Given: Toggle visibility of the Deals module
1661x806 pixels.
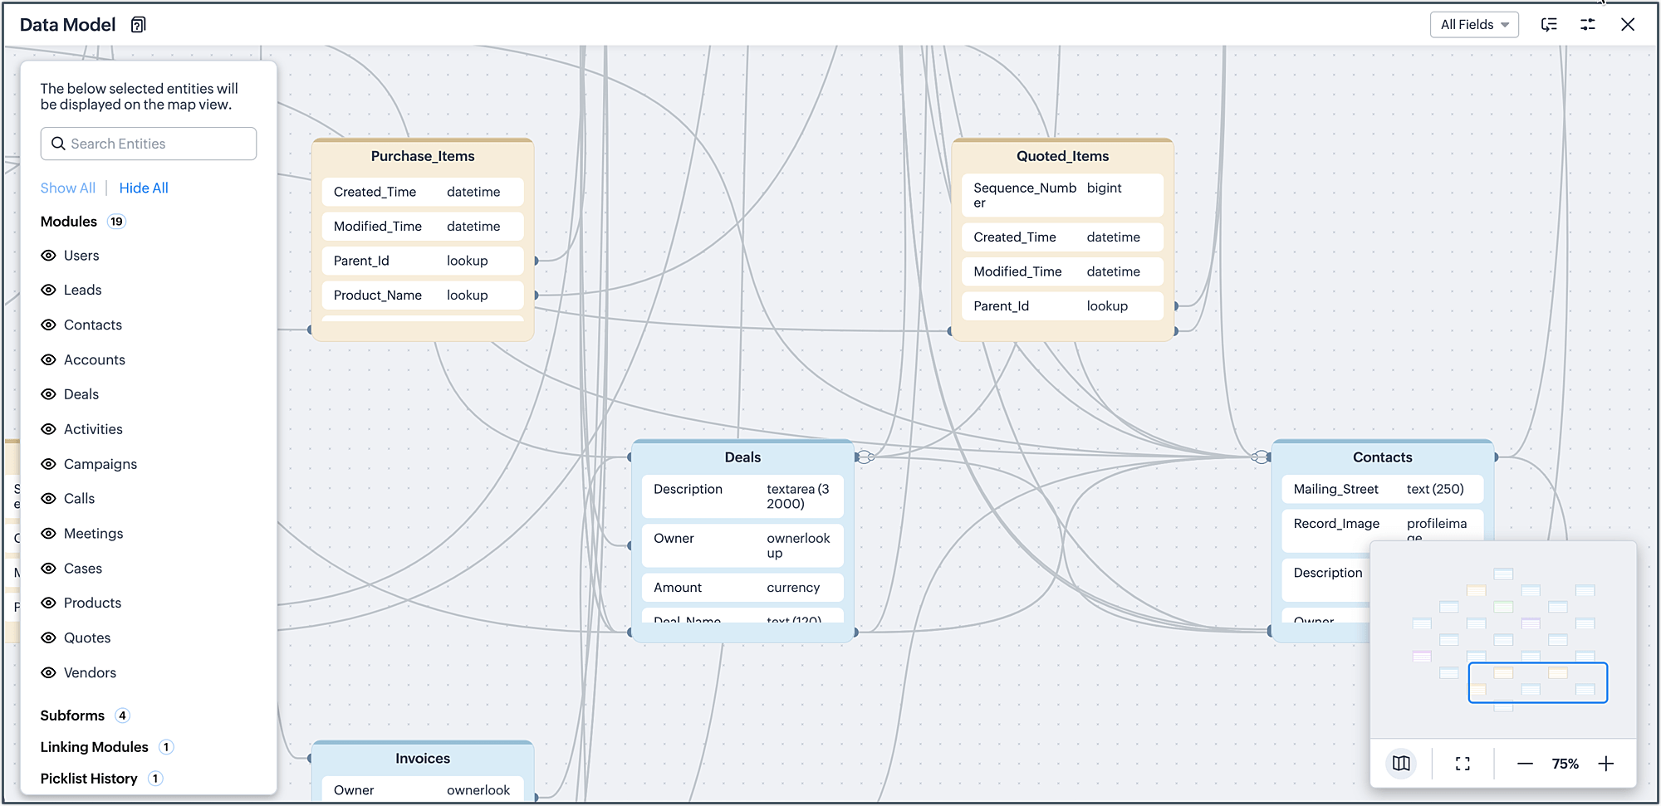Looking at the screenshot, I should 49,394.
